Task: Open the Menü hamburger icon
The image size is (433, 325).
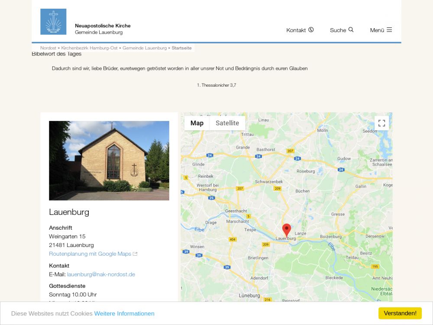Action: point(389,30)
